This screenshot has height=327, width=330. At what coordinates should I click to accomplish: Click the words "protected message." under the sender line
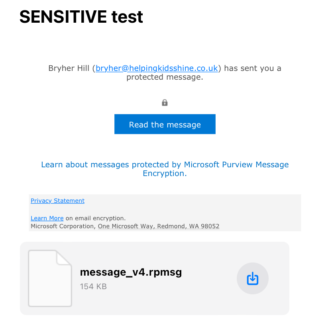pos(165,77)
